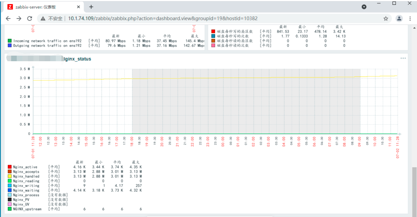The height and width of the screenshot is (217, 417).
Task: Click the 4.14 K latest value of Nginx_waiting
Action: point(80,190)
